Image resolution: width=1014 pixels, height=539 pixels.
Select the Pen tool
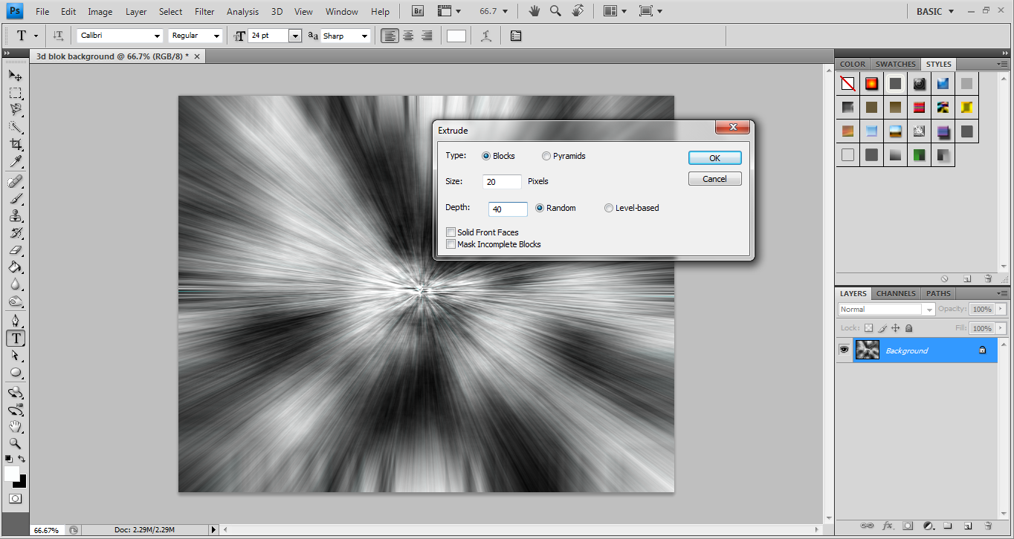click(x=15, y=321)
